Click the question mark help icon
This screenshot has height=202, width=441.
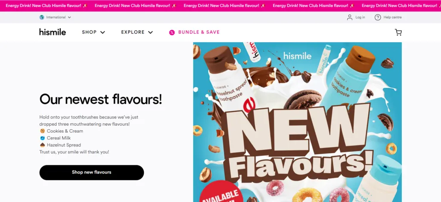pos(377,17)
